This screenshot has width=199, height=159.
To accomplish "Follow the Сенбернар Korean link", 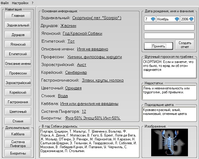I will coord(76,73).
